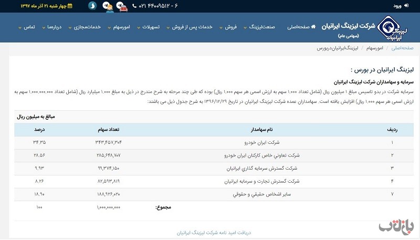Image resolution: width=420 pixels, height=240 pixels.
Task: Open the Telegram support agent icon
Action: [x=108, y=6]
